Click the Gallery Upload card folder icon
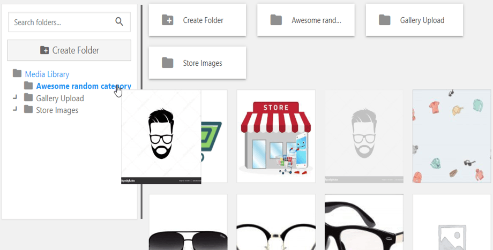The image size is (493, 250). [384, 20]
